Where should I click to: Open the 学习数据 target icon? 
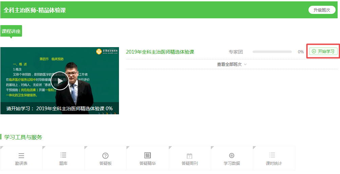coord(232,156)
